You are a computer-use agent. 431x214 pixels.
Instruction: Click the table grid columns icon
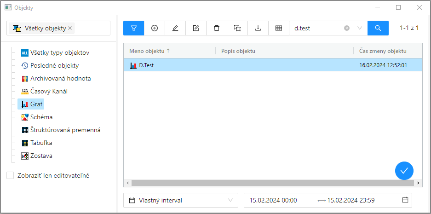pyautogui.click(x=279, y=28)
